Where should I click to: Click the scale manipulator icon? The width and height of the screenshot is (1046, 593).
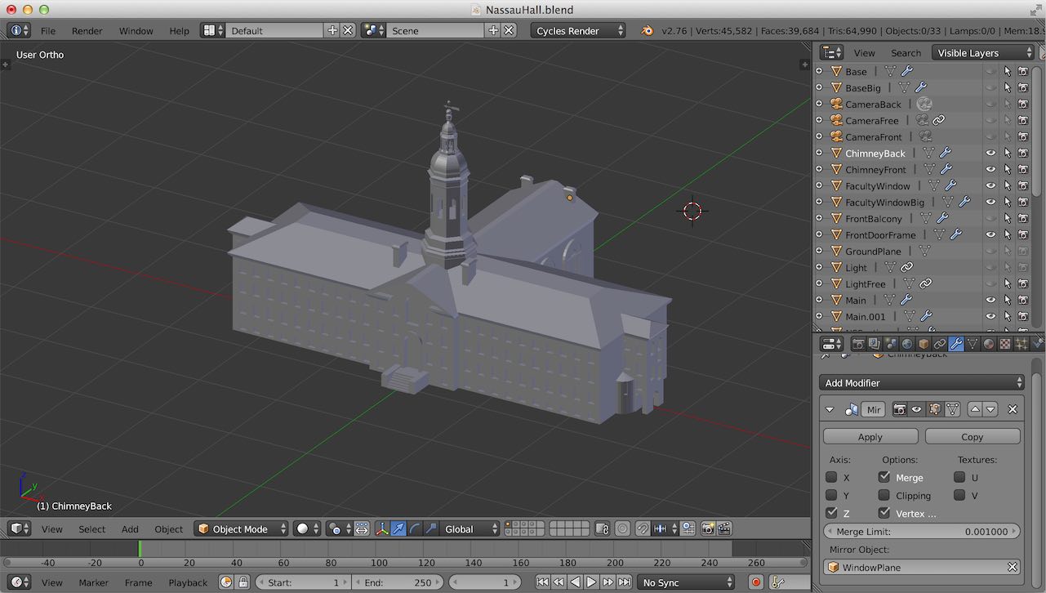432,528
